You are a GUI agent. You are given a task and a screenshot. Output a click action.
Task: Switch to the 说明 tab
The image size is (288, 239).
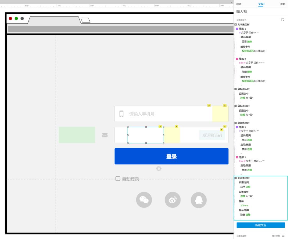pos(282,4)
